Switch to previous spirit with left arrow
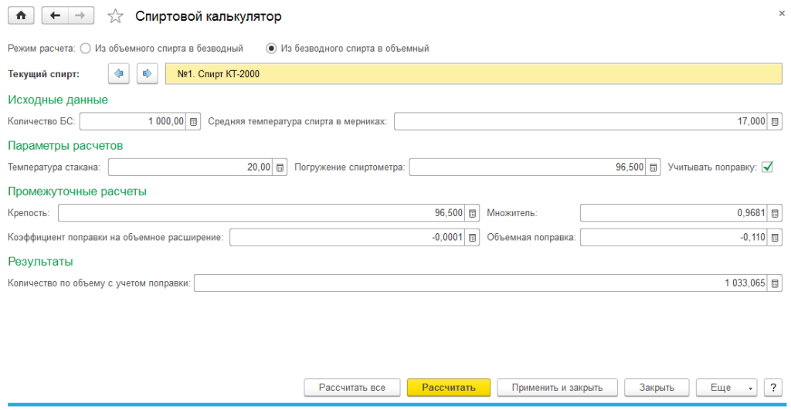 click(x=119, y=74)
